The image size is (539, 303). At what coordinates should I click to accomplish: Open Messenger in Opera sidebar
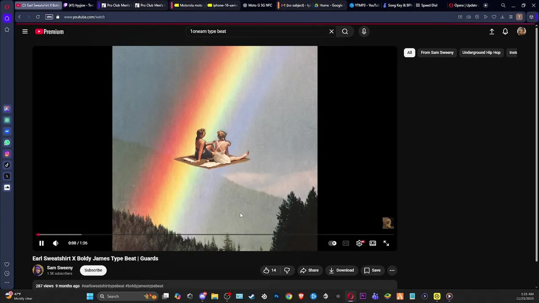7,131
